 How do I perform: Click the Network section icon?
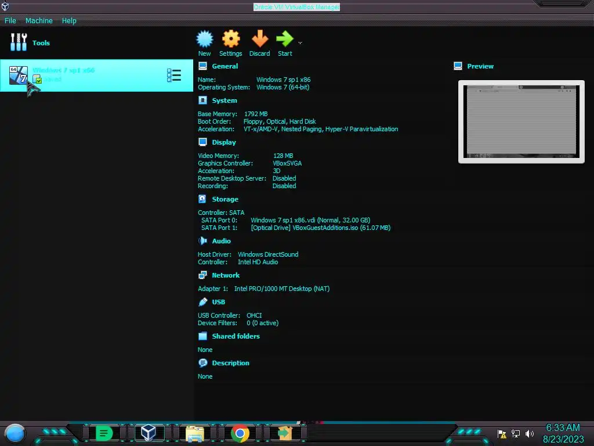tap(202, 275)
